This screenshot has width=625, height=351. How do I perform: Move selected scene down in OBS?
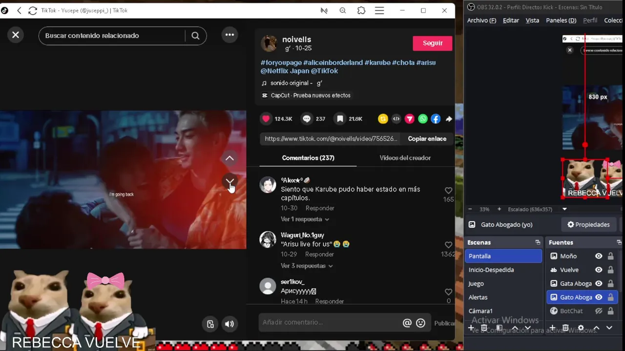(x=527, y=328)
